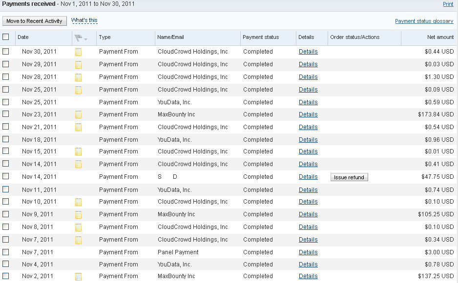Open note icon for Nov 2 MaxBounty payment
This screenshot has width=458, height=283.
[x=78, y=277]
